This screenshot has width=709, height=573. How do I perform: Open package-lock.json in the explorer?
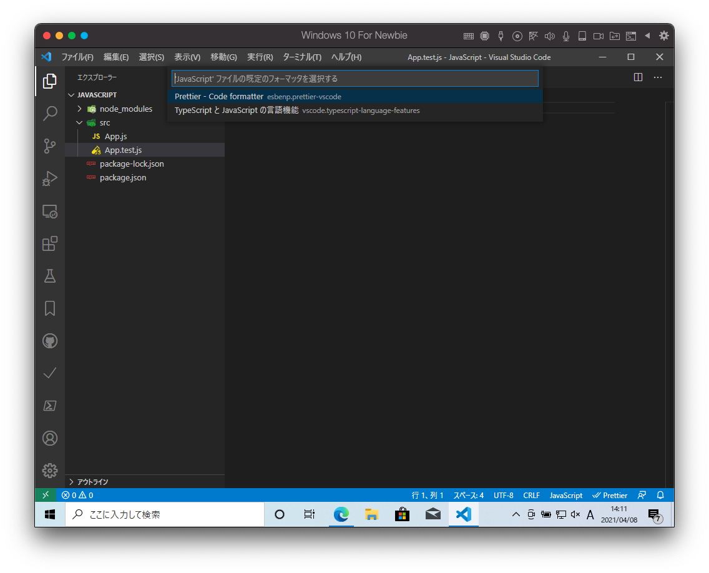132,164
